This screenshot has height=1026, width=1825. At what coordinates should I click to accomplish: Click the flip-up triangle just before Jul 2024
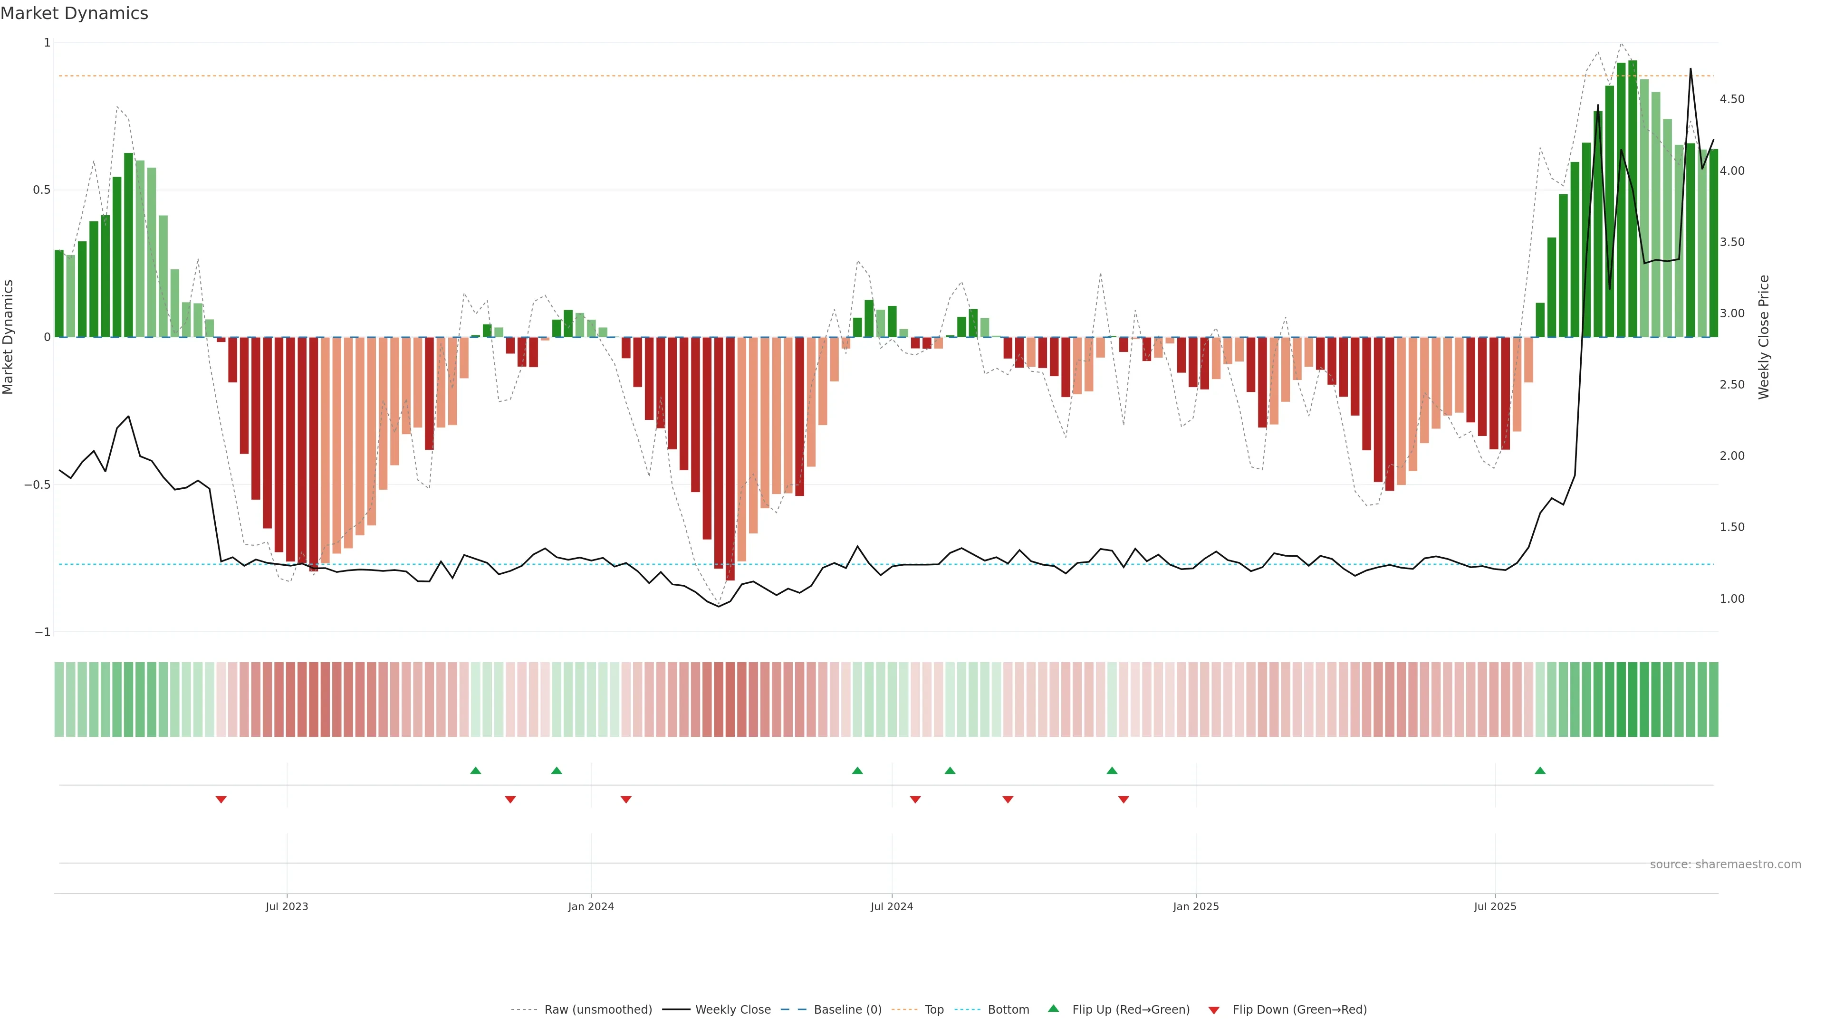(857, 770)
